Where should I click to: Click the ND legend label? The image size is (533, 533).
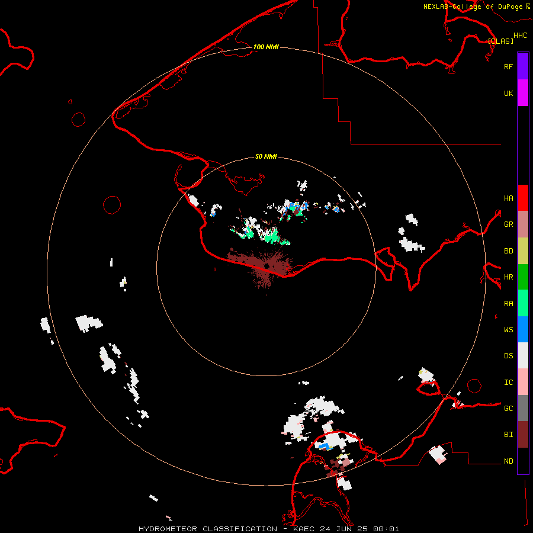pos(508,461)
